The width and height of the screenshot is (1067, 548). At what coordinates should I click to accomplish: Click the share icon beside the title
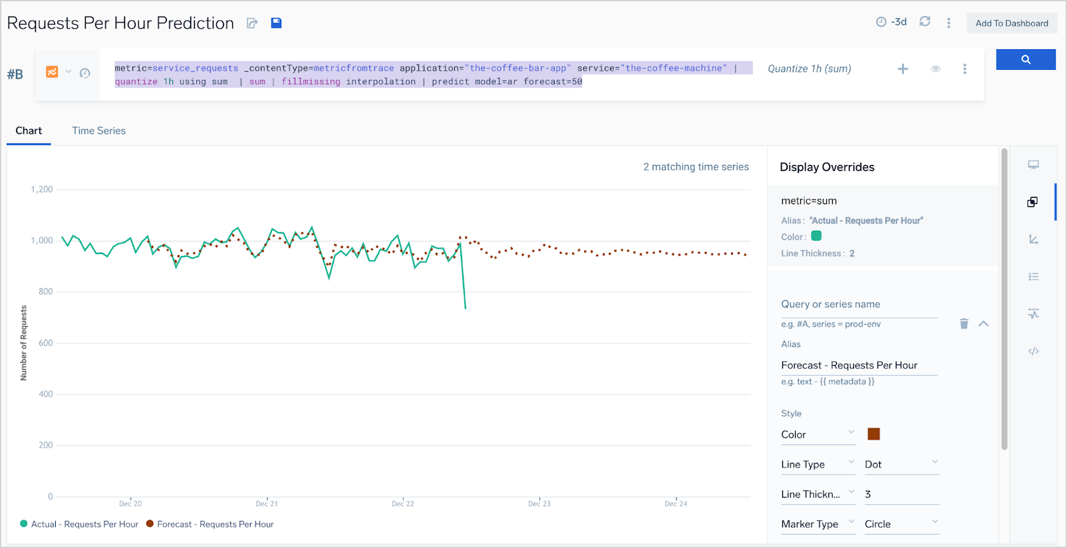[x=252, y=23]
